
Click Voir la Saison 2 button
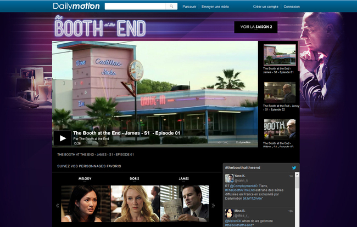tap(256, 27)
